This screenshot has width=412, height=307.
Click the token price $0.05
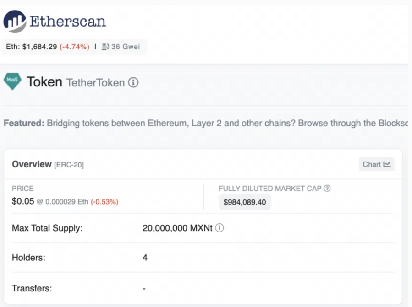(x=23, y=201)
